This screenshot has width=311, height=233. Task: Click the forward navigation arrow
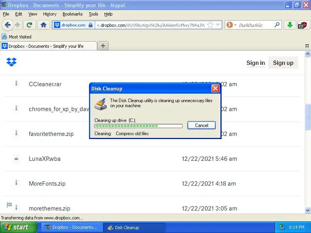17,25
